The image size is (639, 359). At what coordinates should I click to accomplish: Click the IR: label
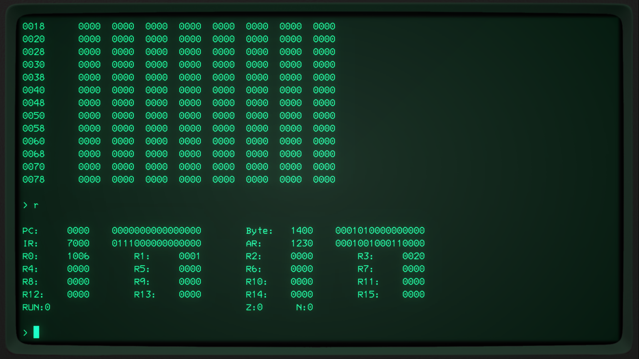(30, 244)
